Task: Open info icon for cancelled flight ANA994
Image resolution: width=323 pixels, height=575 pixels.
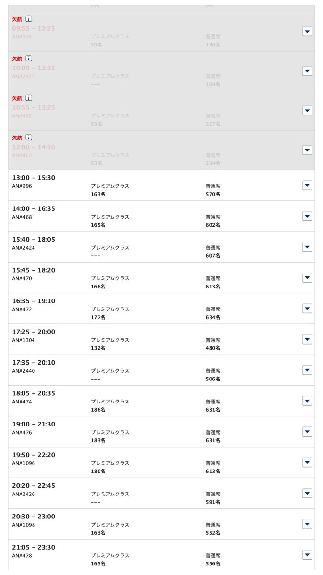Action: 29,19
